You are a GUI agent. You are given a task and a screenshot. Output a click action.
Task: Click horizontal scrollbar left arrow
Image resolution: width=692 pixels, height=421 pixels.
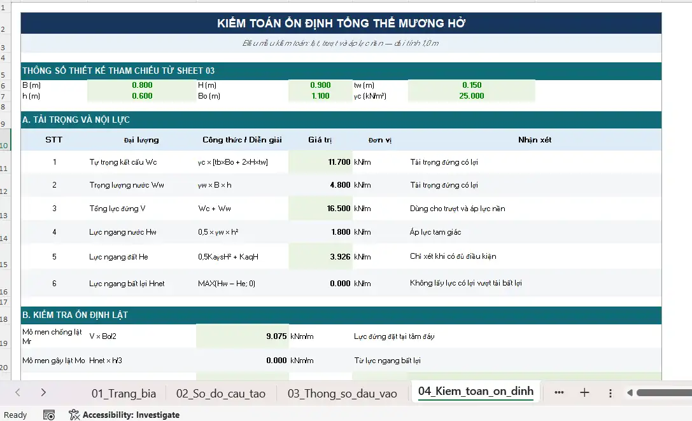[x=630, y=392]
